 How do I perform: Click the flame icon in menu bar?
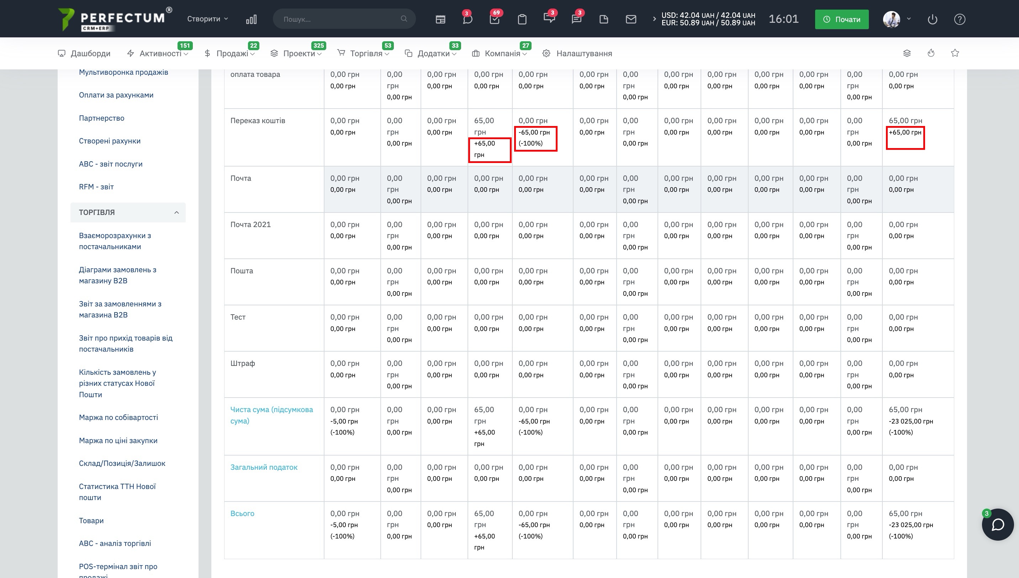[x=931, y=53]
